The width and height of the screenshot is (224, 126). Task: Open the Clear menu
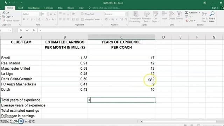[190, 21]
